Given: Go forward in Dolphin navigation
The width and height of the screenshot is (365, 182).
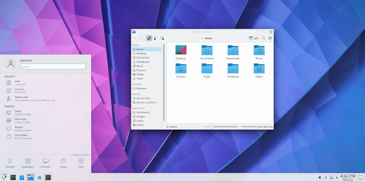Looking at the screenshot, I should [x=141, y=38].
